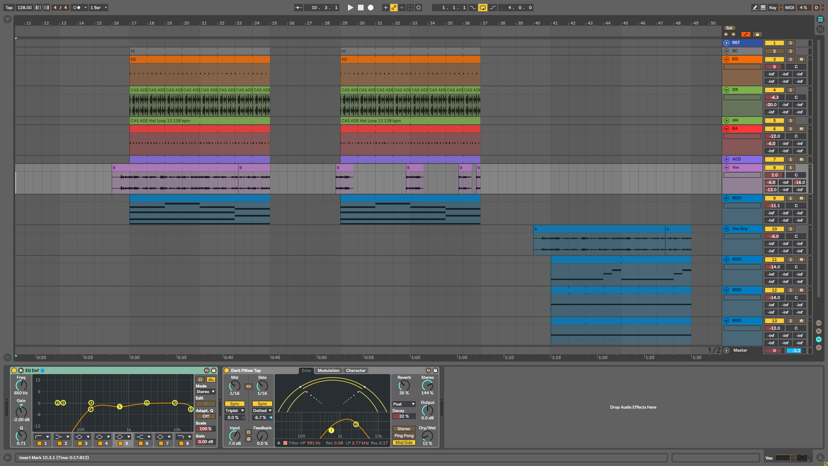Arm the Arrangement Record button
The image size is (828, 466).
pyautogui.click(x=371, y=8)
